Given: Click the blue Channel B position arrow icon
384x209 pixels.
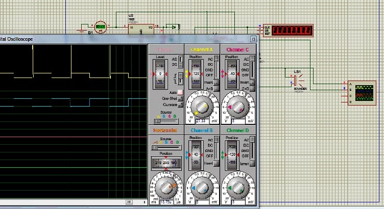Looking at the screenshot, I should [x=187, y=155].
